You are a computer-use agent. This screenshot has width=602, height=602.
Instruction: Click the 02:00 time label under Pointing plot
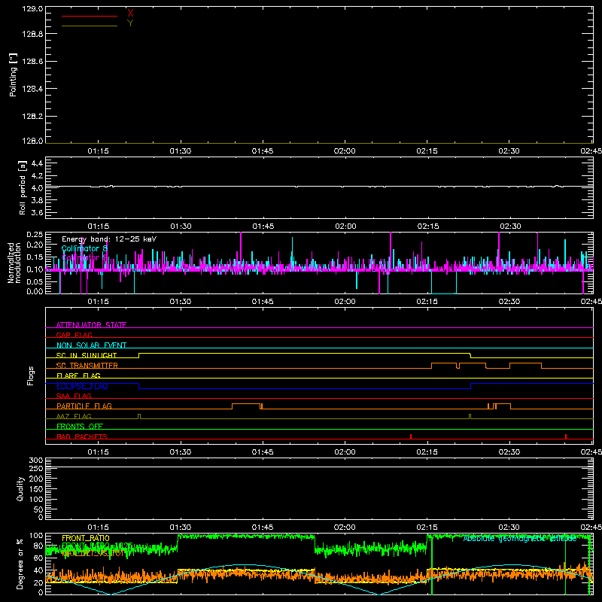click(345, 151)
